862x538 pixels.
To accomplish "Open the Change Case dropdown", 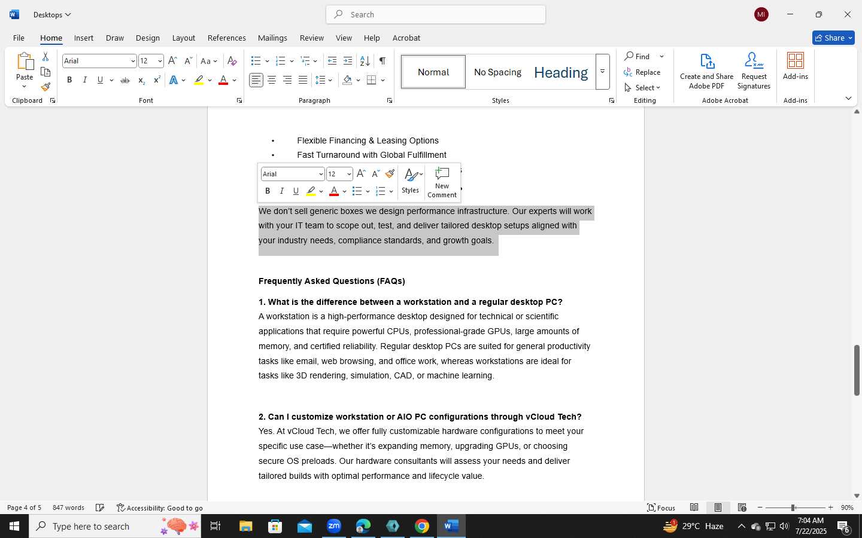I will coord(208,60).
